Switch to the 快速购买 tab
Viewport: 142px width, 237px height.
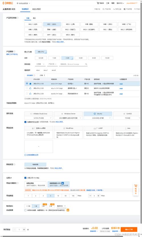tap(25, 9)
